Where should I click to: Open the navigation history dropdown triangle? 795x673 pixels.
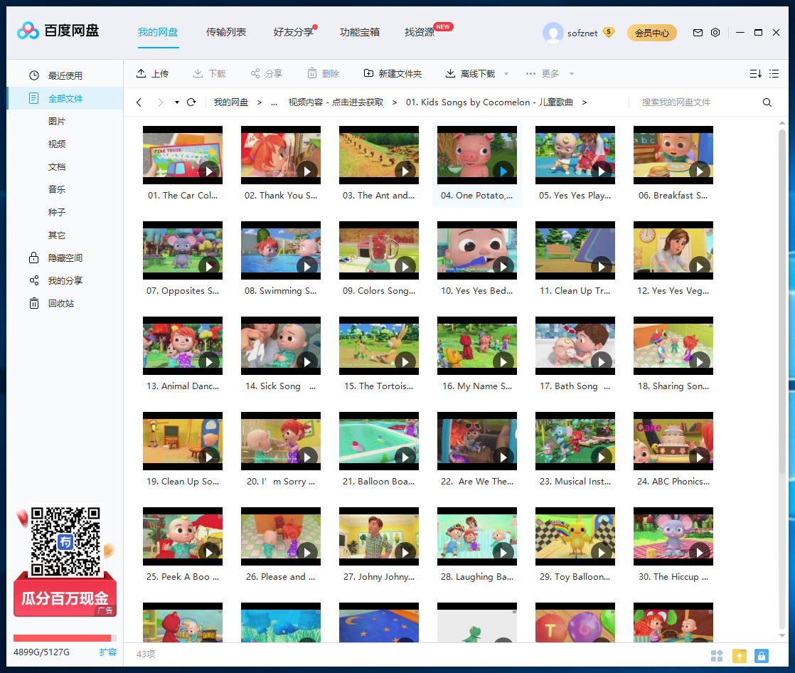[x=177, y=102]
